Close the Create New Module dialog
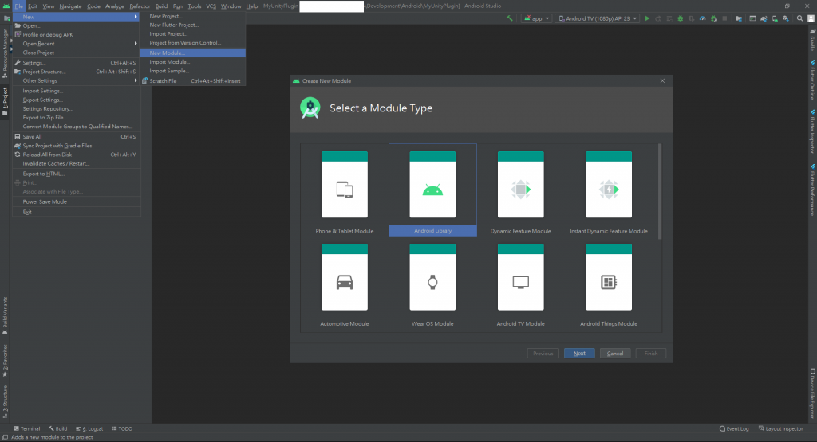The width and height of the screenshot is (817, 442). (662, 80)
